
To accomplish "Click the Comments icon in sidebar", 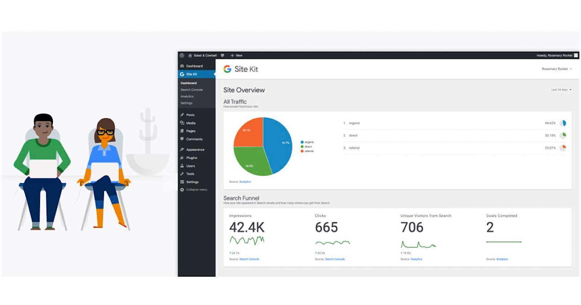I will click(x=182, y=139).
